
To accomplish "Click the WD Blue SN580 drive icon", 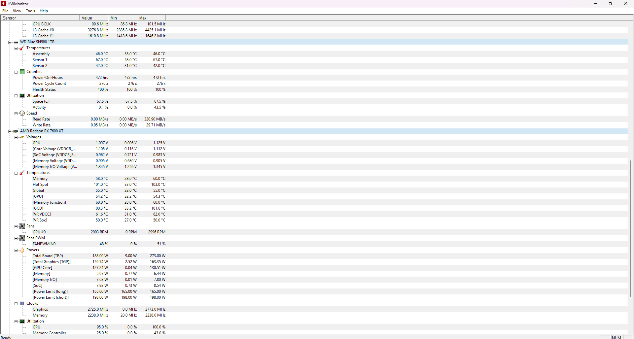I will tap(16, 42).
